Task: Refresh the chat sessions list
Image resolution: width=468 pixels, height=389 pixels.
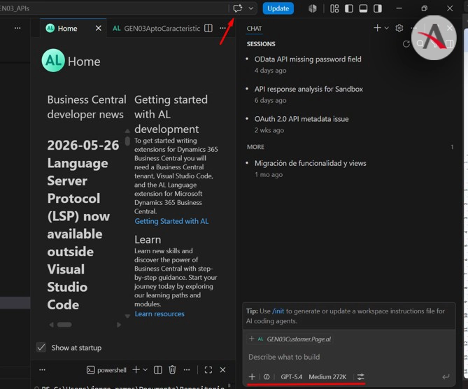Action: (x=406, y=44)
